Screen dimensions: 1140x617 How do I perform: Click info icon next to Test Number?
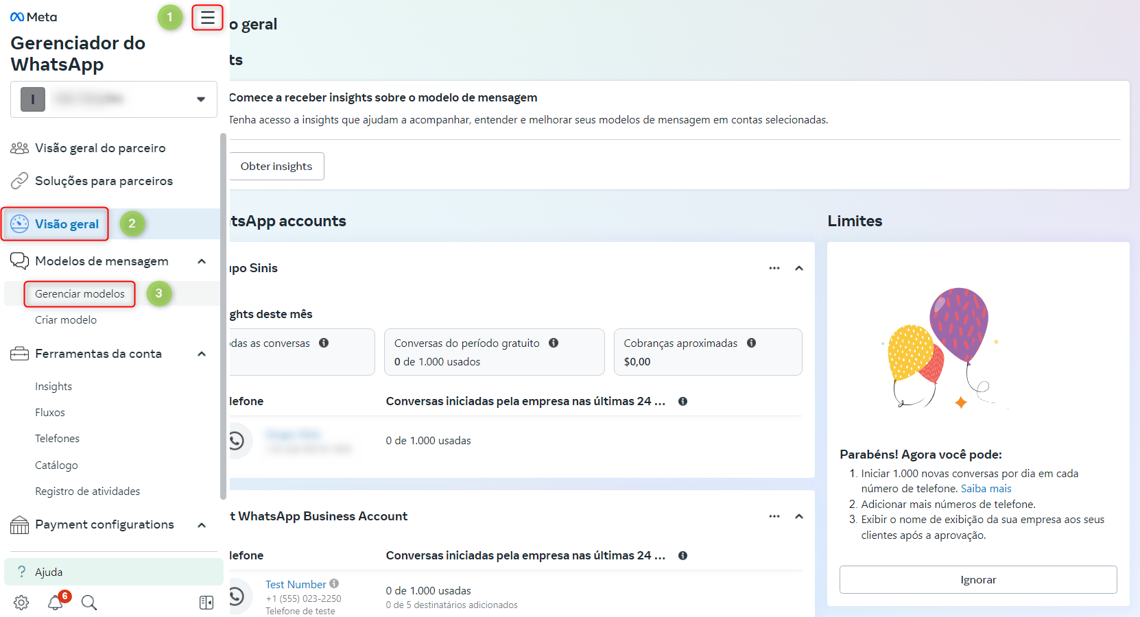[334, 583]
